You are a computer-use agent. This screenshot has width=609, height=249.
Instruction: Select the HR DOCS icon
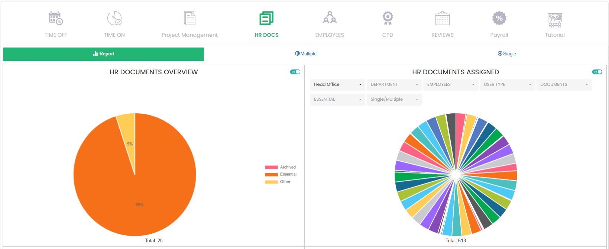click(x=266, y=18)
